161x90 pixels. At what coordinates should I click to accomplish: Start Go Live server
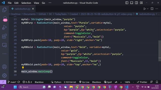(x=84, y=82)
